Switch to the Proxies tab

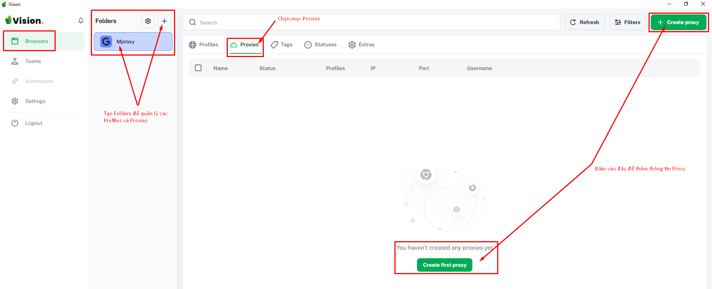(245, 44)
